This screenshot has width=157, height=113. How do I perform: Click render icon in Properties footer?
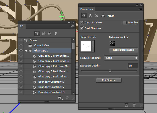pos(126,105)
